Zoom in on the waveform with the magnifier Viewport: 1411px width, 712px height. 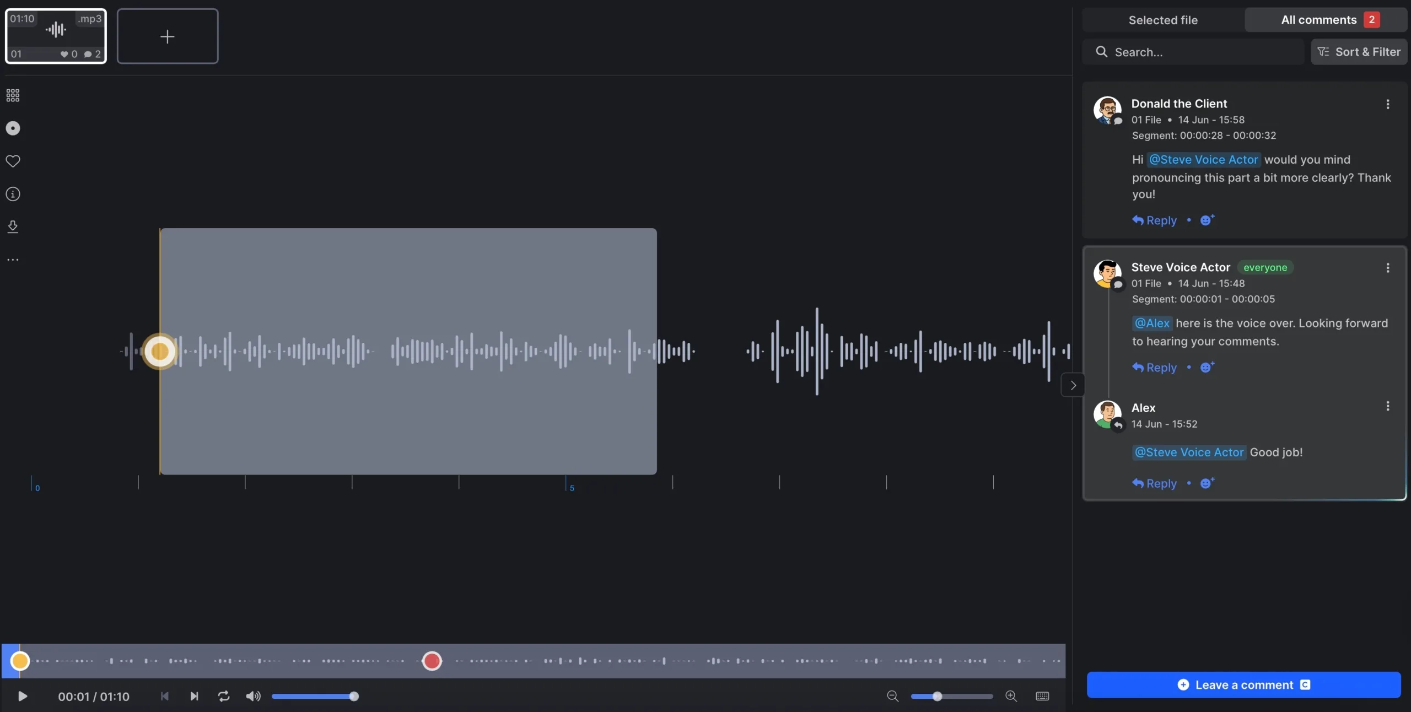coord(1011,696)
